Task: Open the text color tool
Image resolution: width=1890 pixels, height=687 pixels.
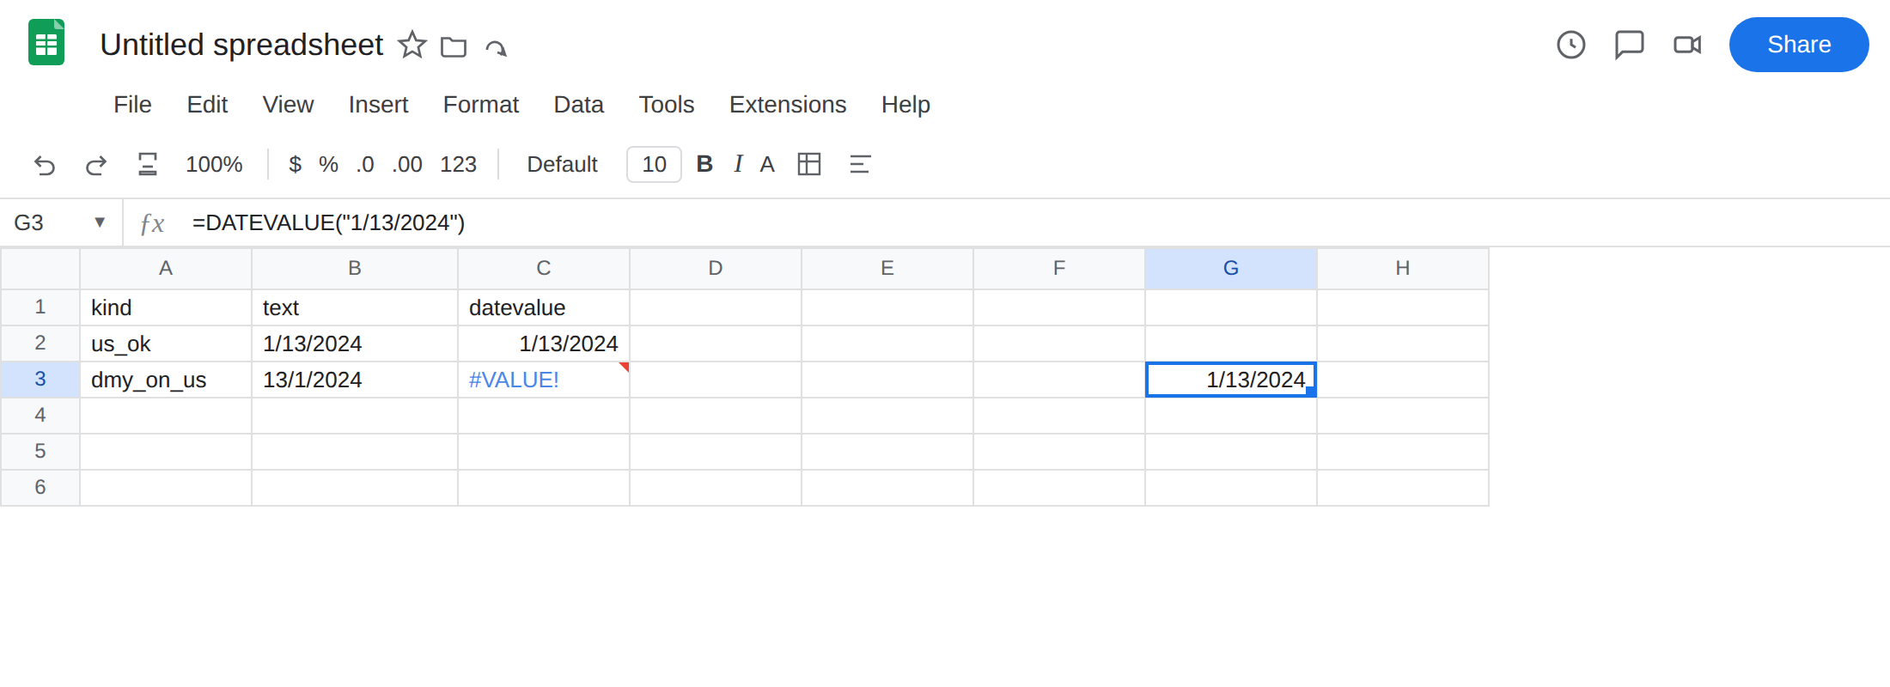Action: [767, 164]
